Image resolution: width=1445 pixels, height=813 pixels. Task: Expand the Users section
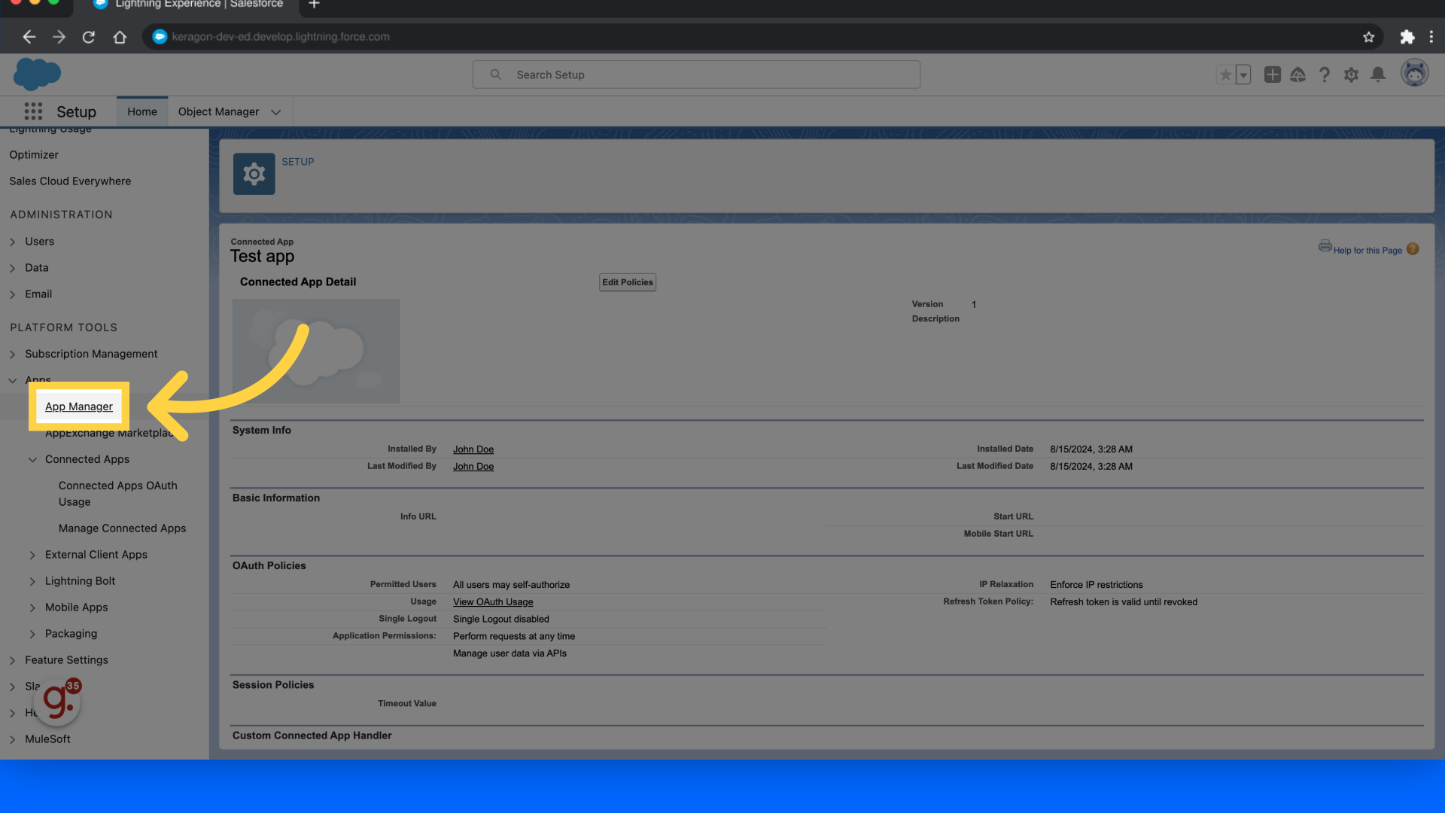click(12, 242)
